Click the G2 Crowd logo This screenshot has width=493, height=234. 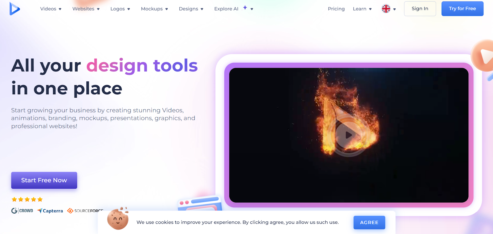pyautogui.click(x=22, y=211)
